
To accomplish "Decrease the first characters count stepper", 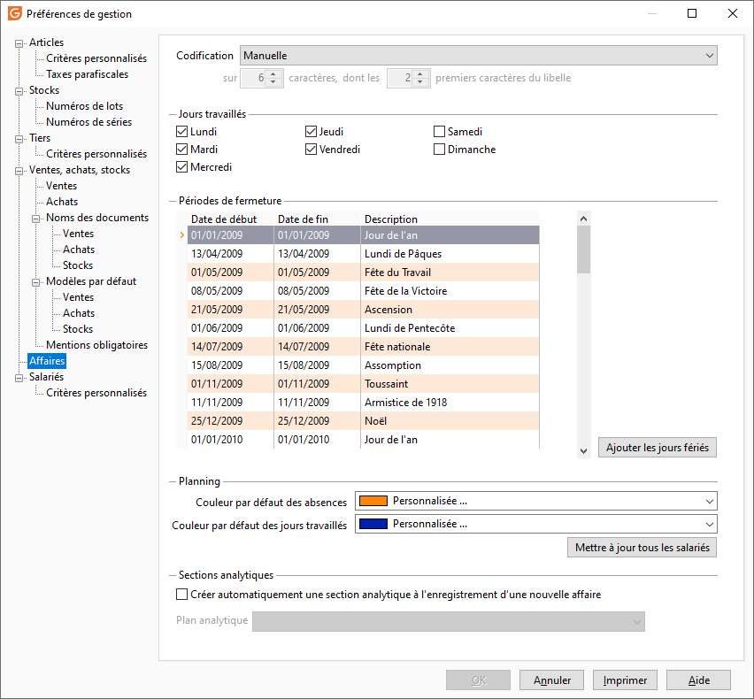I will (x=420, y=81).
